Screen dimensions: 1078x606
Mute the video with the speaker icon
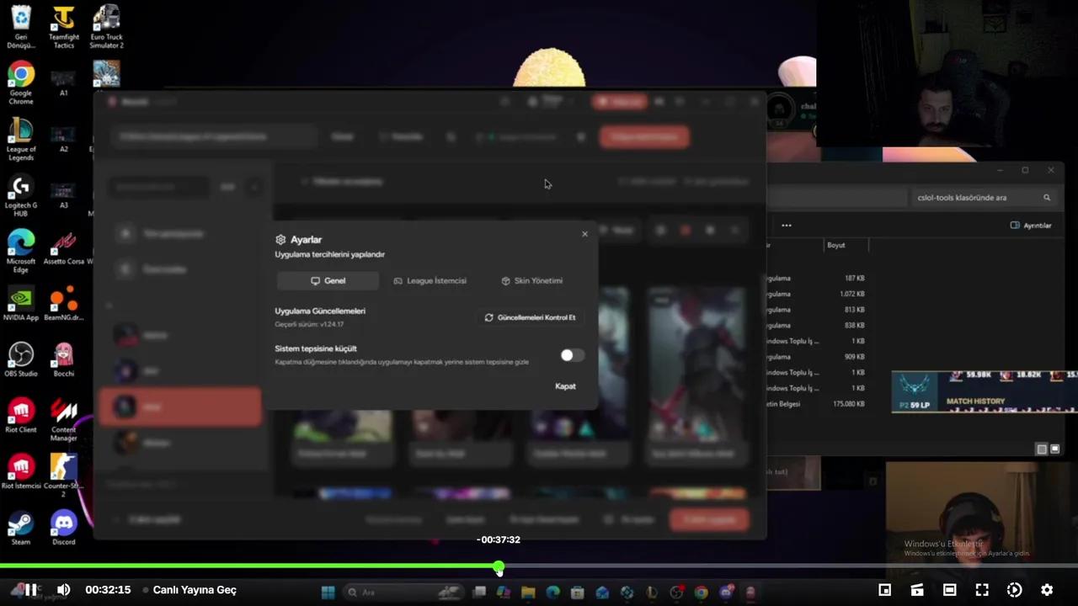pos(63,589)
